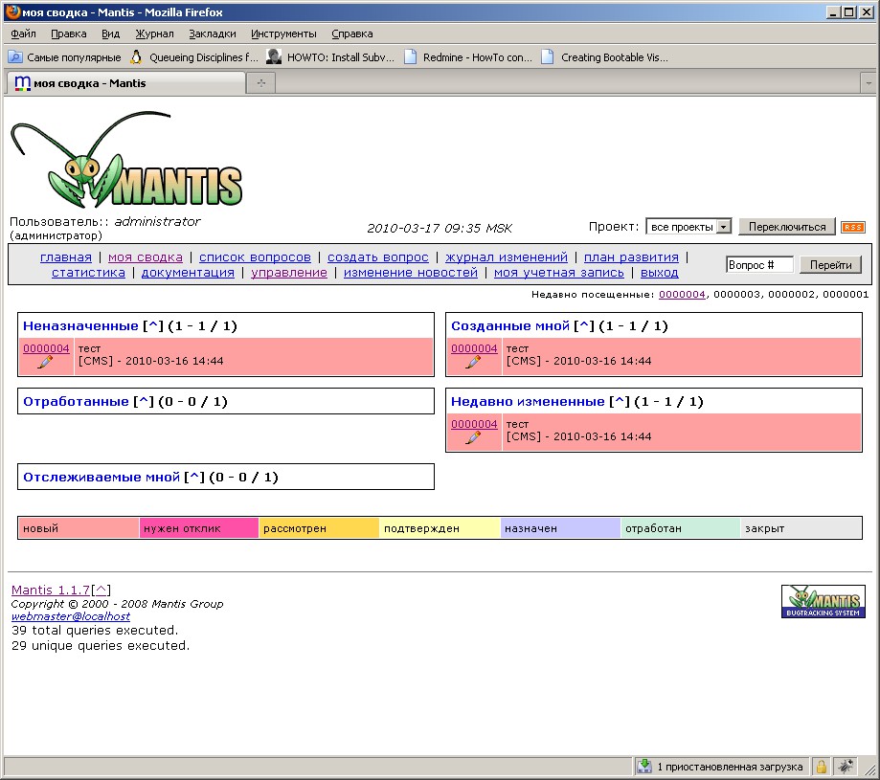Open план развития link
The height and width of the screenshot is (780, 880).
click(631, 256)
